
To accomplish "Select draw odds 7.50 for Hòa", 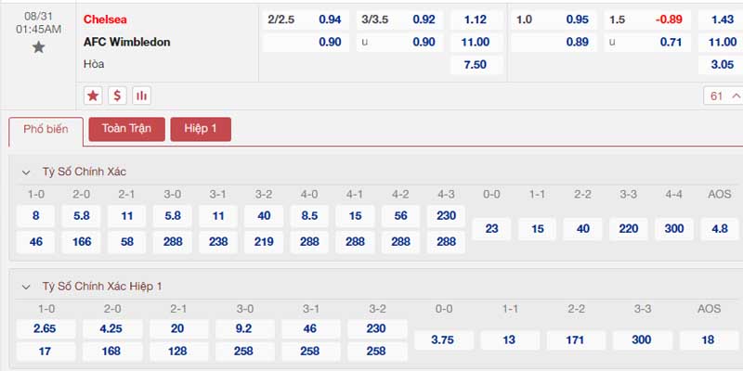I will tap(476, 65).
